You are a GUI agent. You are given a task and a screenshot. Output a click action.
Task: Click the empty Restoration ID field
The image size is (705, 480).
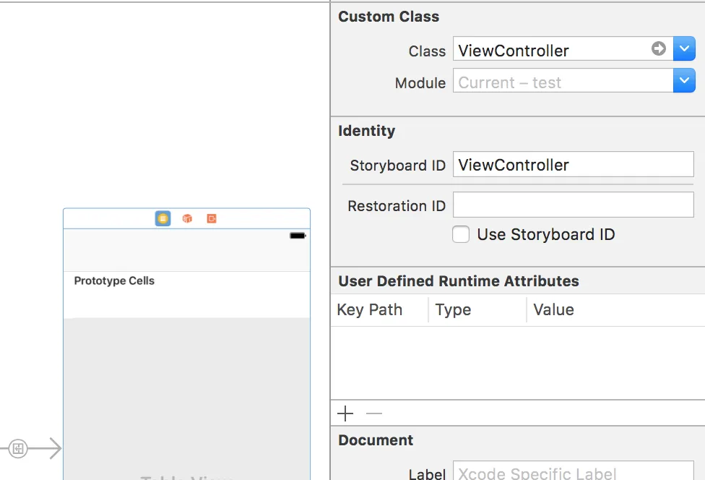point(573,205)
